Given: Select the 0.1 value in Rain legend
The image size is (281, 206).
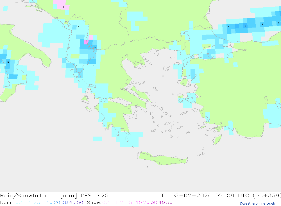Looking at the screenshot, I should click(x=19, y=202).
